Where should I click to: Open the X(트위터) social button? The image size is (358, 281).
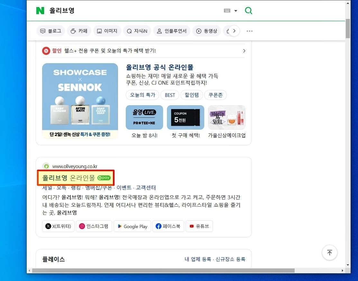[x=58, y=226]
